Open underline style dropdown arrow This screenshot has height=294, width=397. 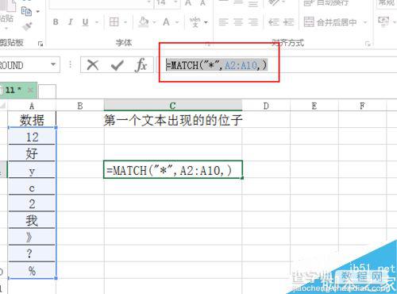click(97, 22)
